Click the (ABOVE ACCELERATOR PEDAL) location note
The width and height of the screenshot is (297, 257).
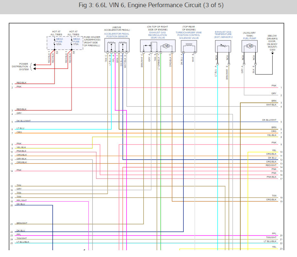pyautogui.click(x=117, y=28)
